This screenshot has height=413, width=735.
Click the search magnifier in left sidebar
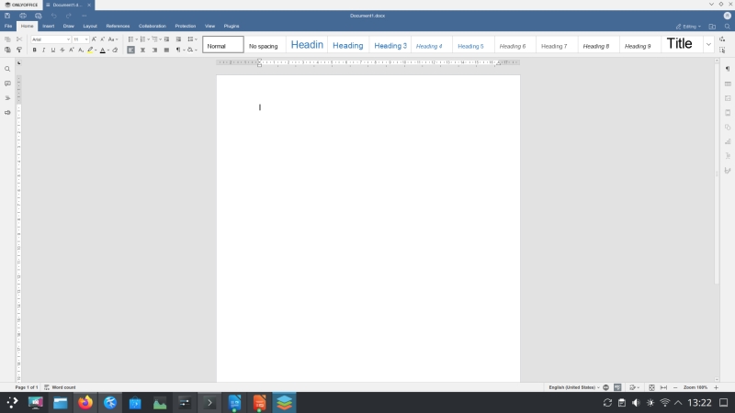(x=7, y=69)
